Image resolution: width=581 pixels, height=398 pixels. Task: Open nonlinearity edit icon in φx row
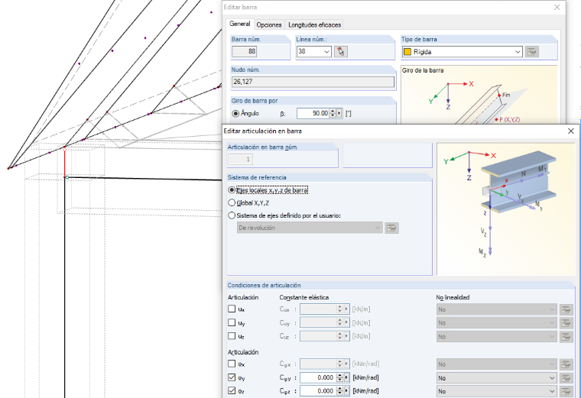click(566, 364)
